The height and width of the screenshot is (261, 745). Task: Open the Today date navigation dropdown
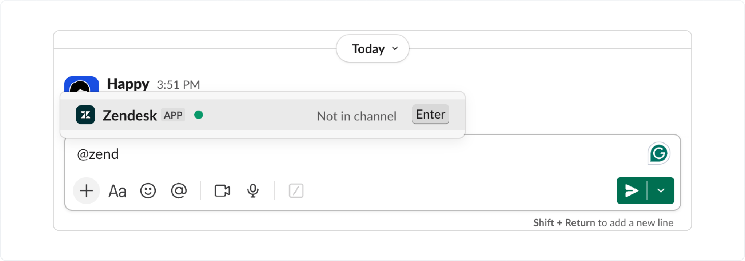click(372, 48)
